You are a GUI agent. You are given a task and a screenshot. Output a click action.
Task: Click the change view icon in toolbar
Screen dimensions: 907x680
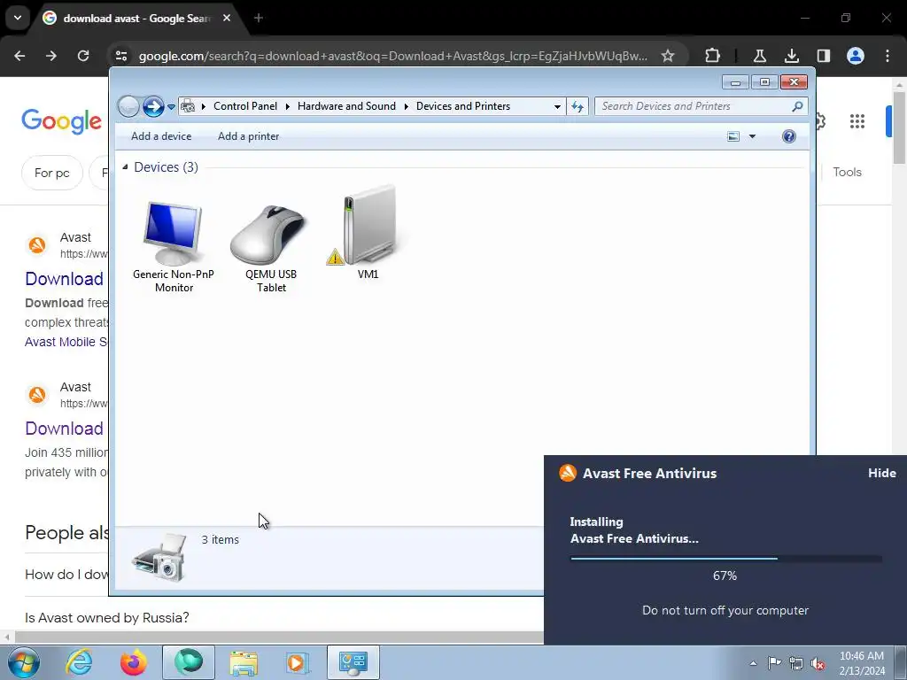(733, 136)
